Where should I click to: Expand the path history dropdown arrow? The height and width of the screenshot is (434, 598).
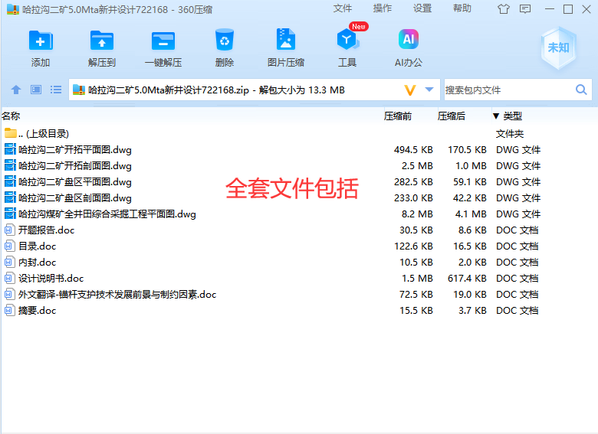(x=429, y=90)
